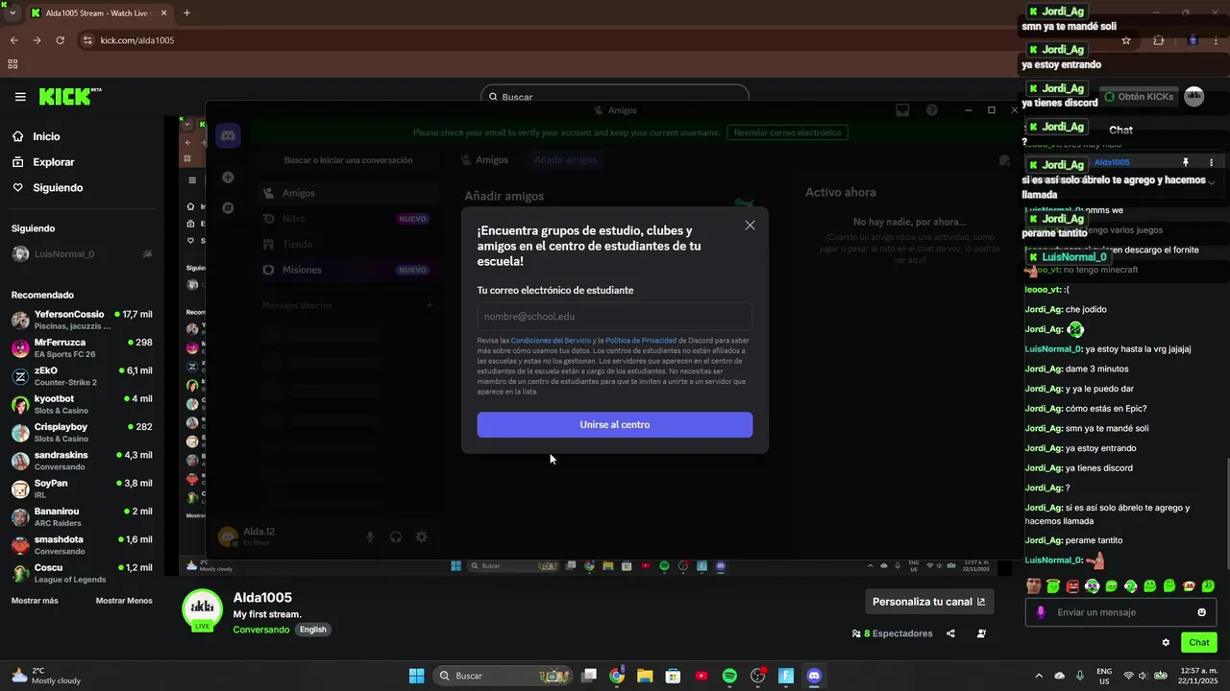Screen dimensions: 1230x691
Task: Click the pin icon on pinned message
Action: tap(1185, 162)
